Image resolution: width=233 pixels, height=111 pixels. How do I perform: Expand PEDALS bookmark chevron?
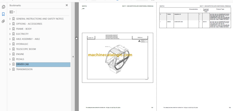pos(10,59)
